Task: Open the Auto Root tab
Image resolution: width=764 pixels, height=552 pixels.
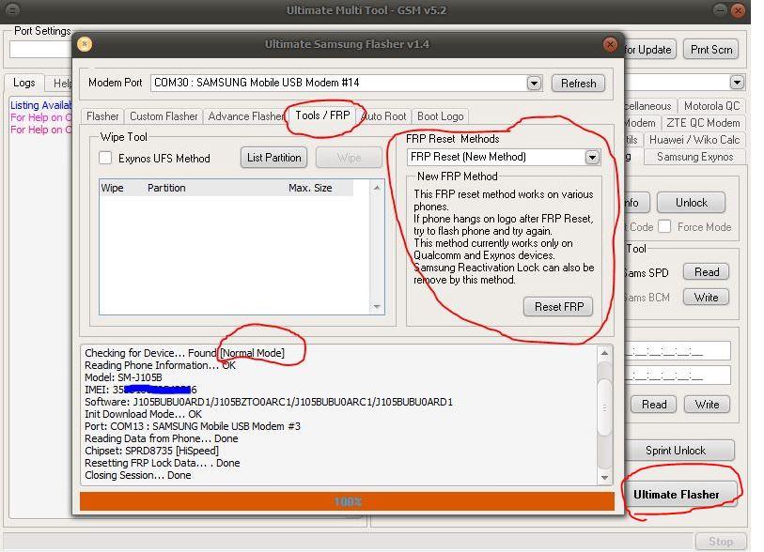Action: [x=384, y=116]
